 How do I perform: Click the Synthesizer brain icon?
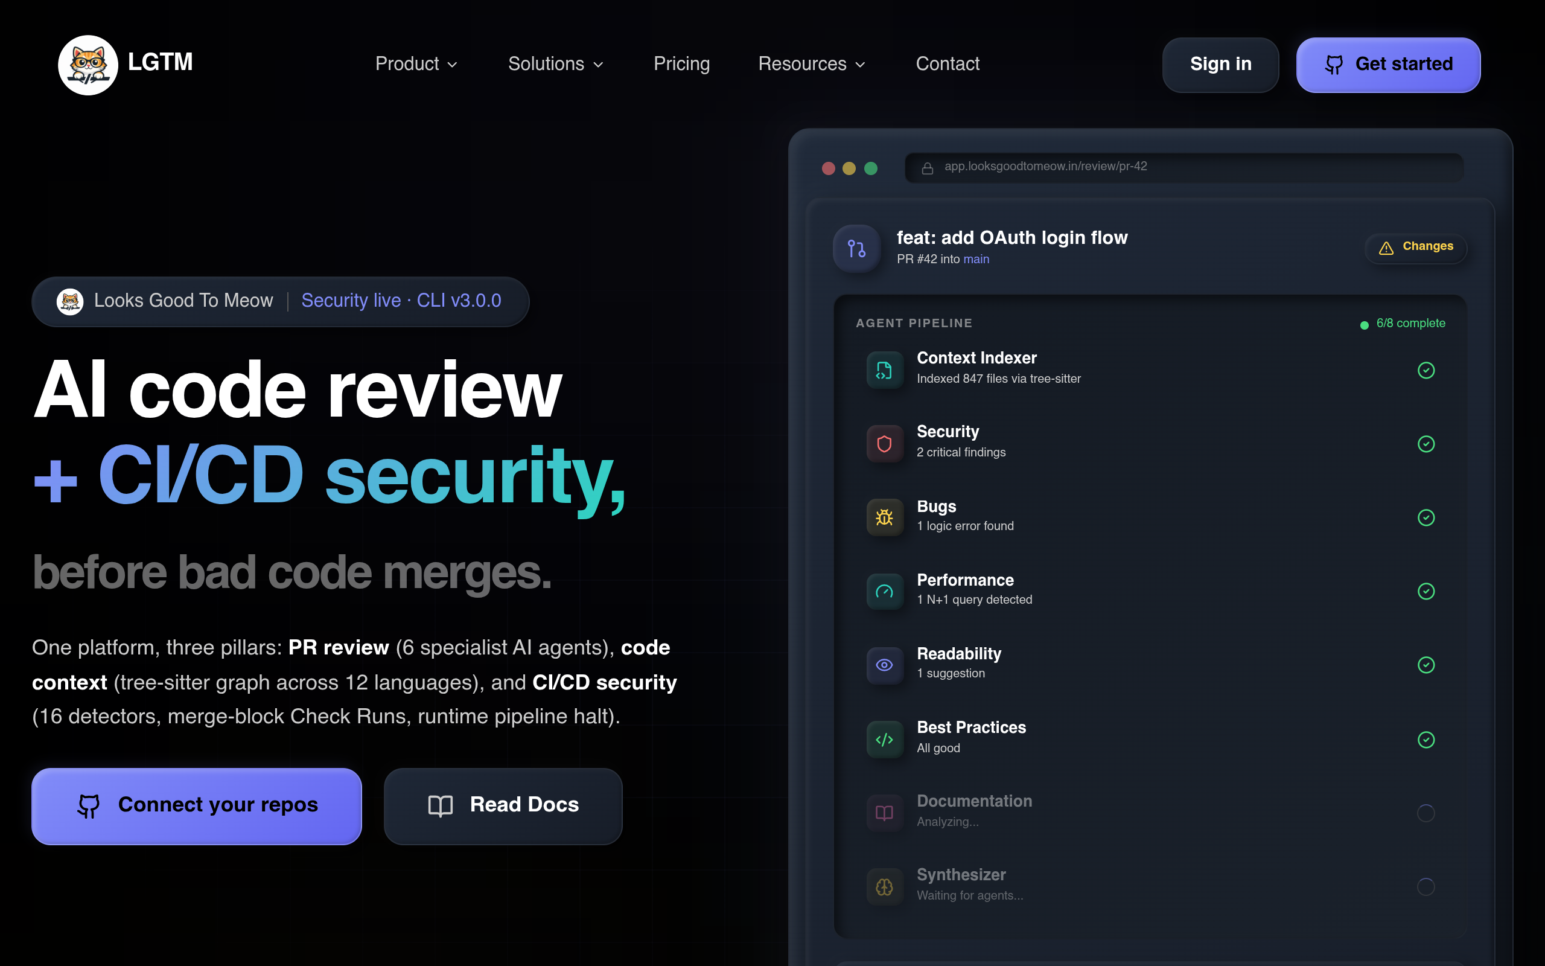tap(885, 886)
